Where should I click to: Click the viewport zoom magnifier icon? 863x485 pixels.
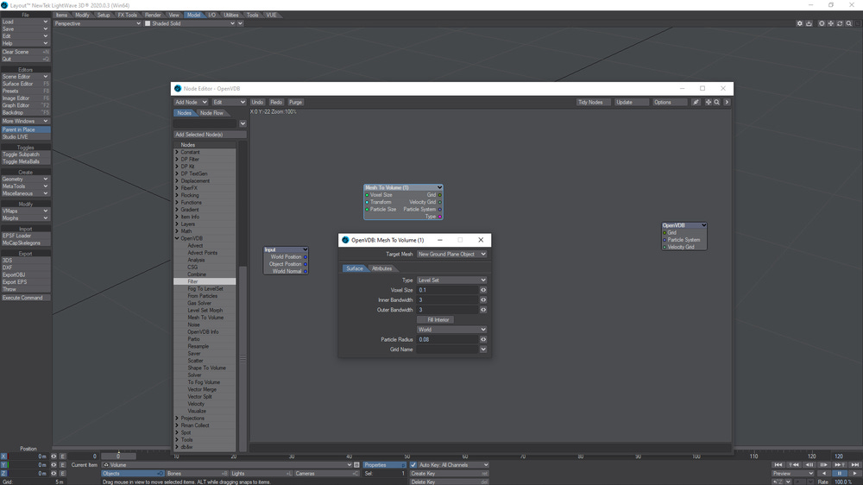pyautogui.click(x=848, y=23)
